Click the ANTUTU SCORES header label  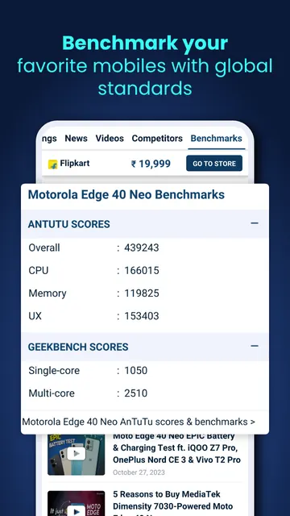tap(69, 224)
